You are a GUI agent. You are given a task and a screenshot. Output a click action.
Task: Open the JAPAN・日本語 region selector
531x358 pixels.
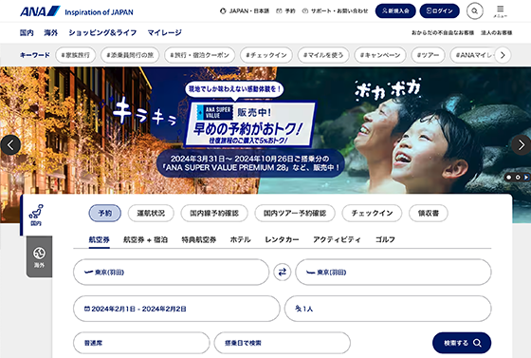click(245, 11)
